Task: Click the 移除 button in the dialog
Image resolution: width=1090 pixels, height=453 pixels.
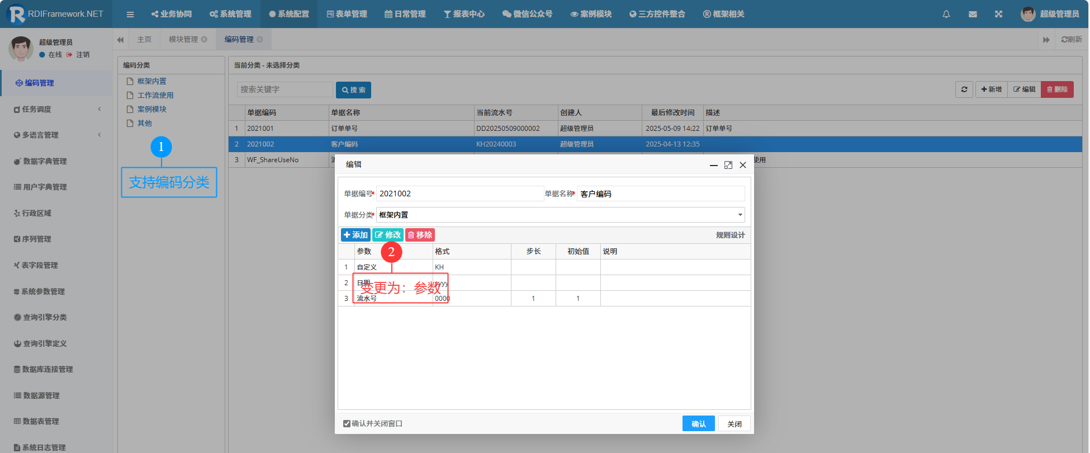Action: pyautogui.click(x=420, y=235)
